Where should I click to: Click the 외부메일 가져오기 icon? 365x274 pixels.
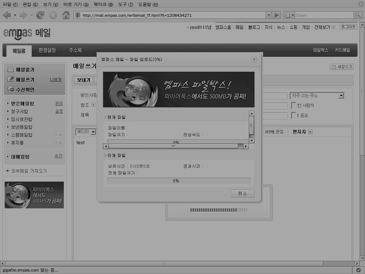pos(8,171)
